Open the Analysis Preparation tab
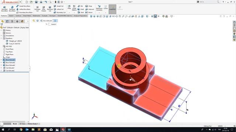The width and height of the screenshot is (236, 132). [80, 16]
